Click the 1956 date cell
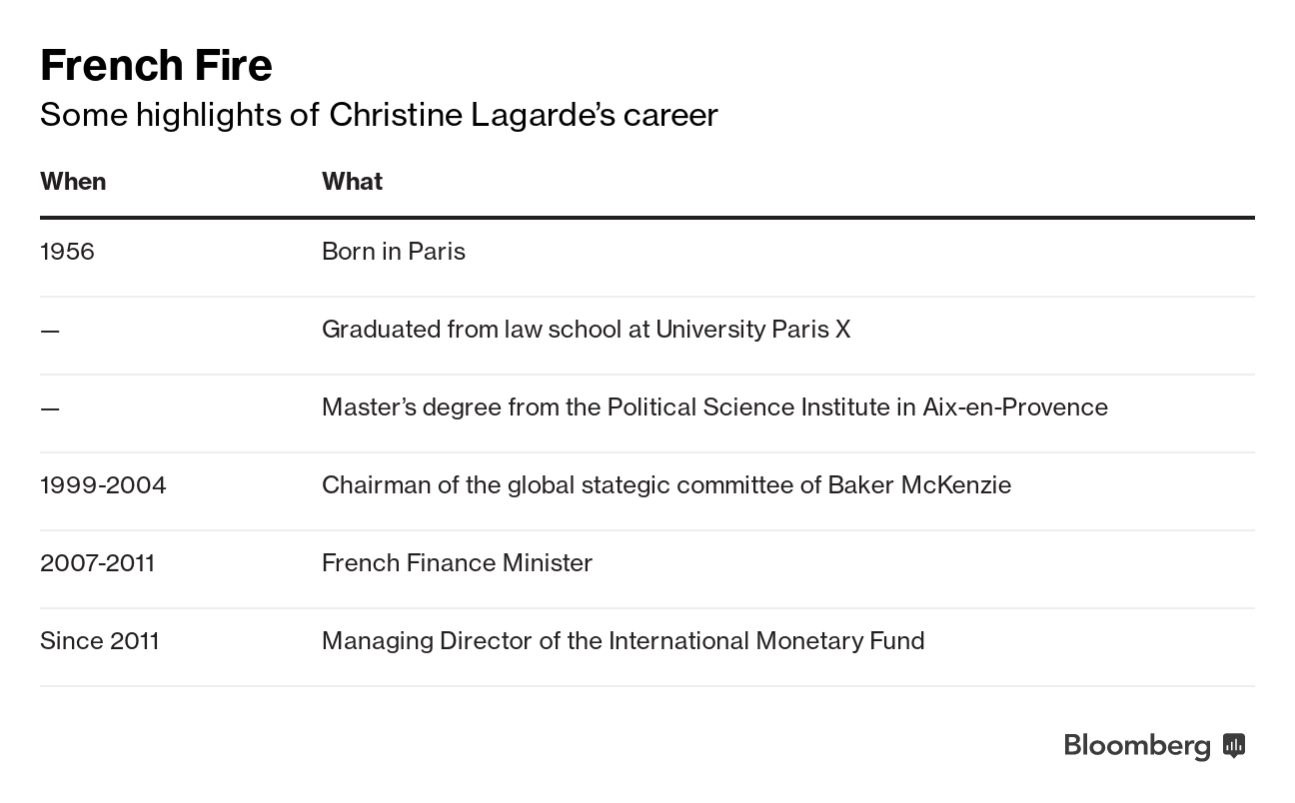Viewport: 1295px width, 803px height. (67, 252)
